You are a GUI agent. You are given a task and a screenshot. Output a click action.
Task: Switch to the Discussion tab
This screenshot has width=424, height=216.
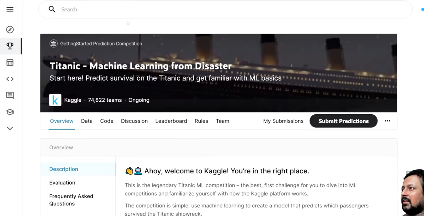(134, 121)
